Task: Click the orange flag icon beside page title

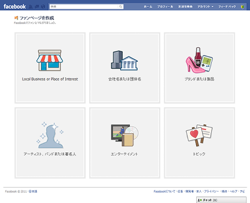Action: tap(16, 18)
